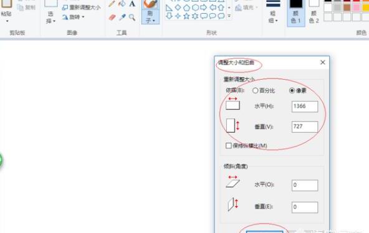
Task: Close the 调整大小和扭曲 dialog
Action: (x=323, y=62)
